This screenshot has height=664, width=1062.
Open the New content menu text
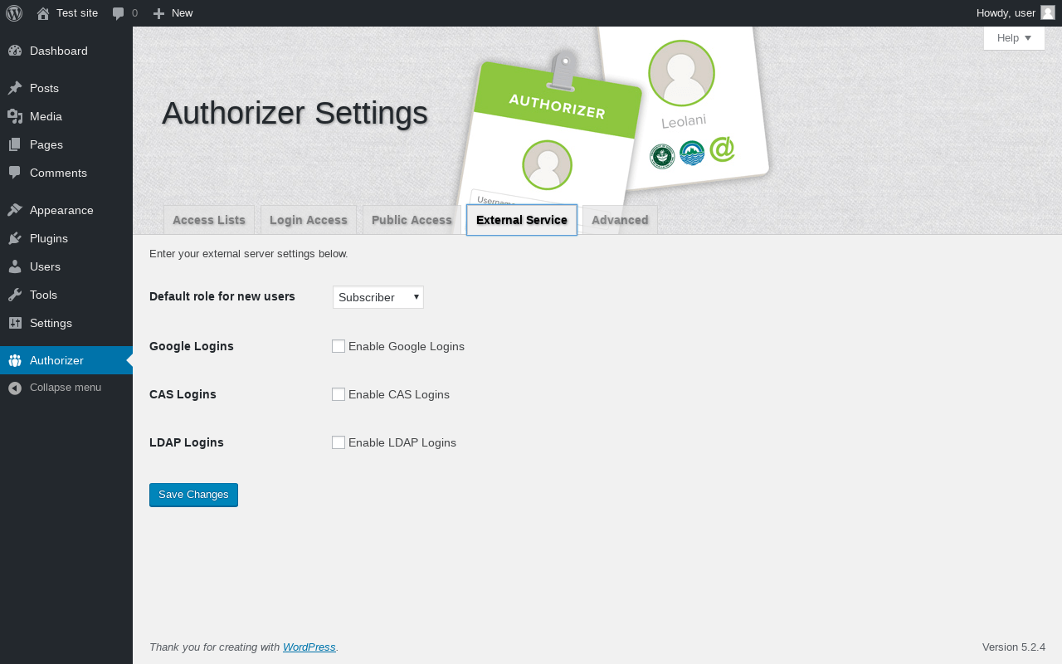pyautogui.click(x=182, y=13)
